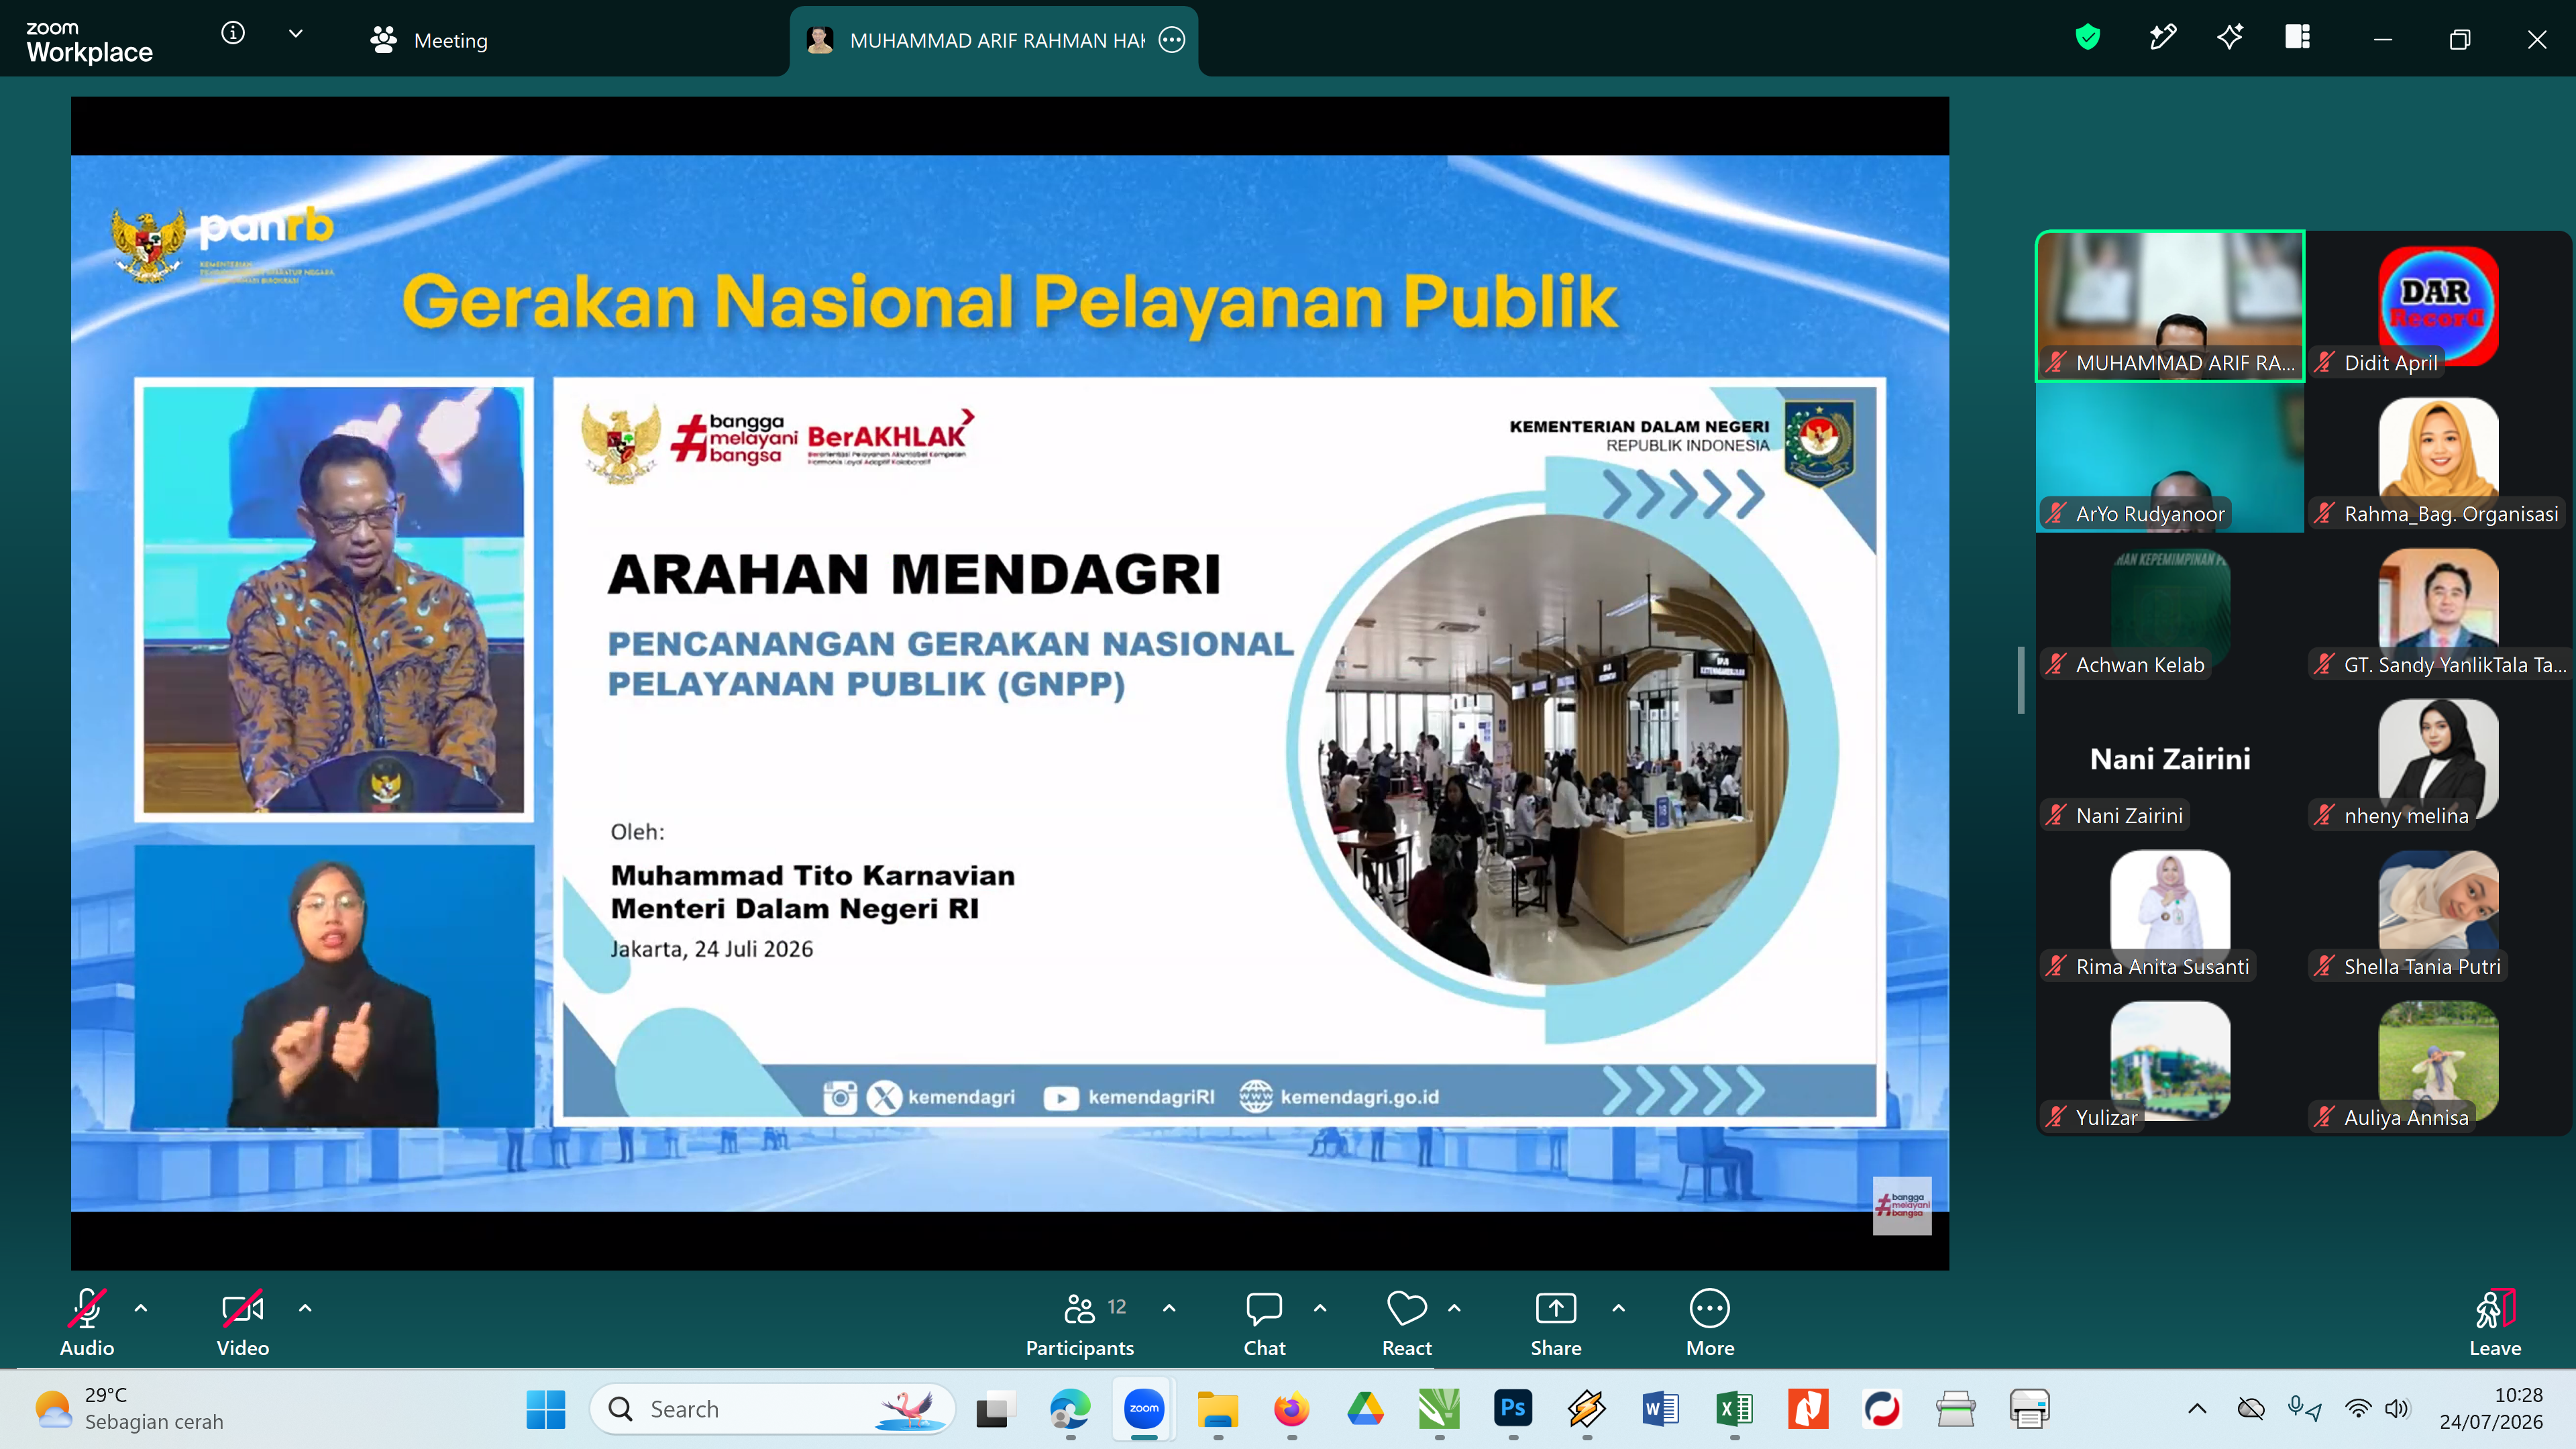Open the meeting info icon
Screen dimensions: 2576x1449
pos(233,34)
